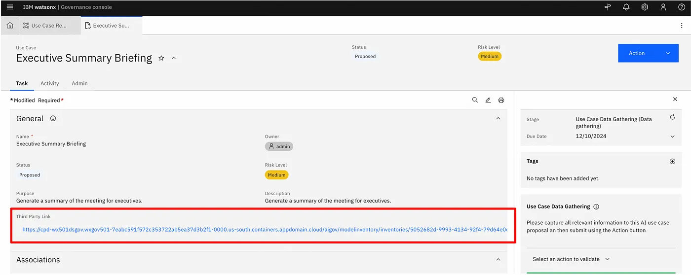Click the notifications bell icon

tap(626, 7)
